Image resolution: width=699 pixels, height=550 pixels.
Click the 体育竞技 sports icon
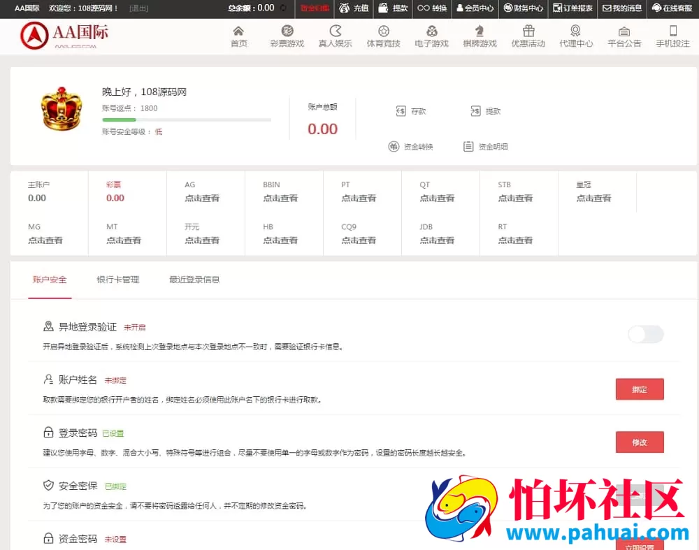(382, 35)
